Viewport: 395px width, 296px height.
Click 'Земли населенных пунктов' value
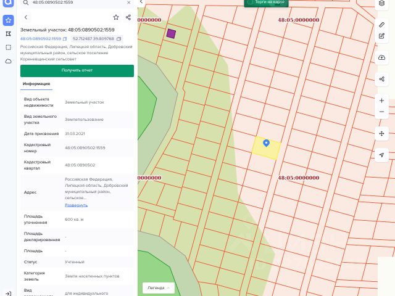(92, 276)
